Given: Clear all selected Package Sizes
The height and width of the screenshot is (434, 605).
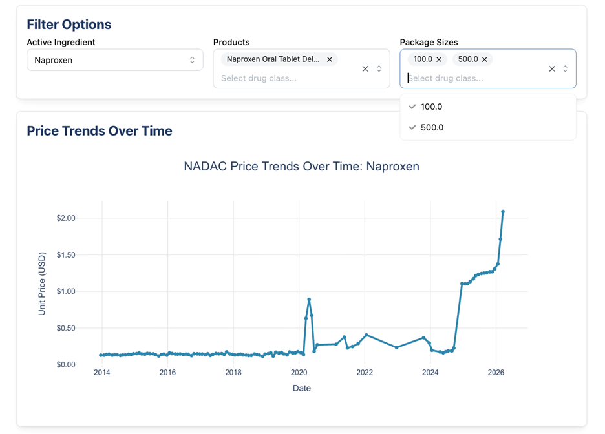Looking at the screenshot, I should coord(552,69).
